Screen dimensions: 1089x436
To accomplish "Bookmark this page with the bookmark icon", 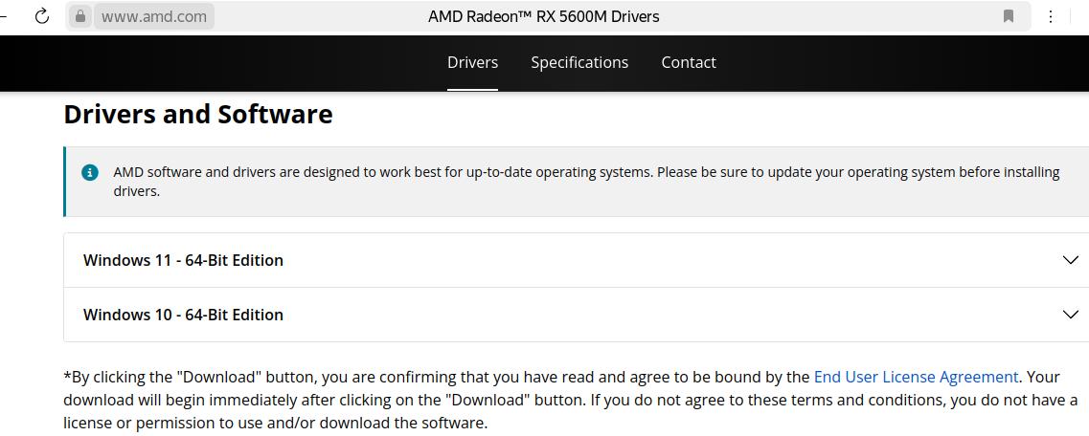I will coord(1009,16).
